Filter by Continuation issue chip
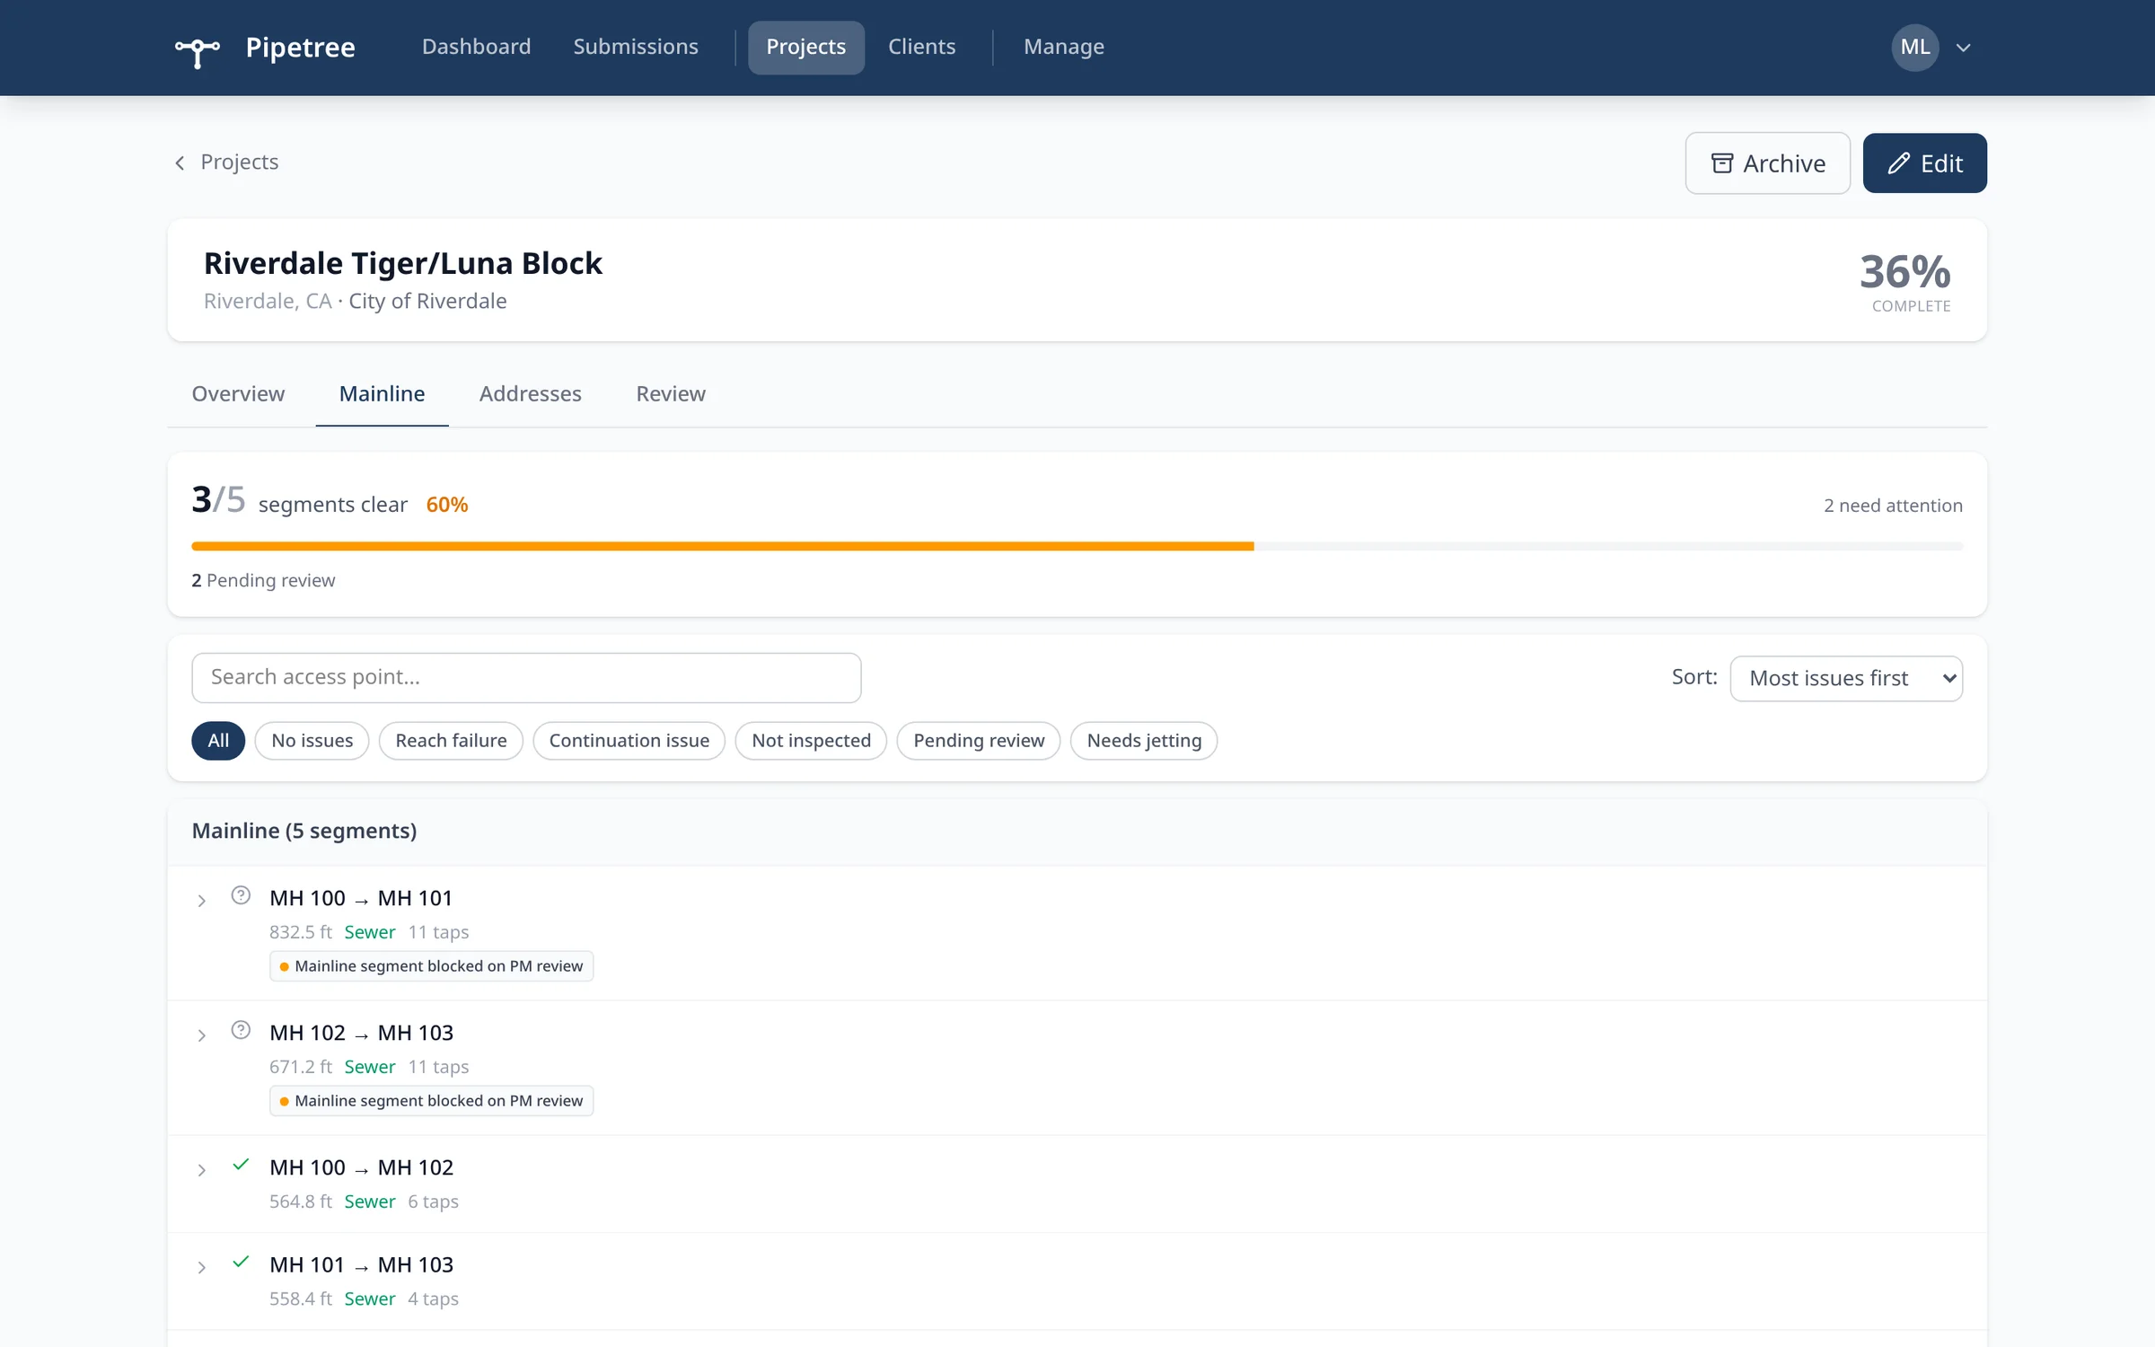Screen dimensions: 2155x1347 (629, 741)
